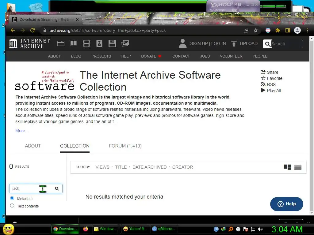Open ABOUT in the navigation bar
The image size is (314, 235).
tap(54, 56)
